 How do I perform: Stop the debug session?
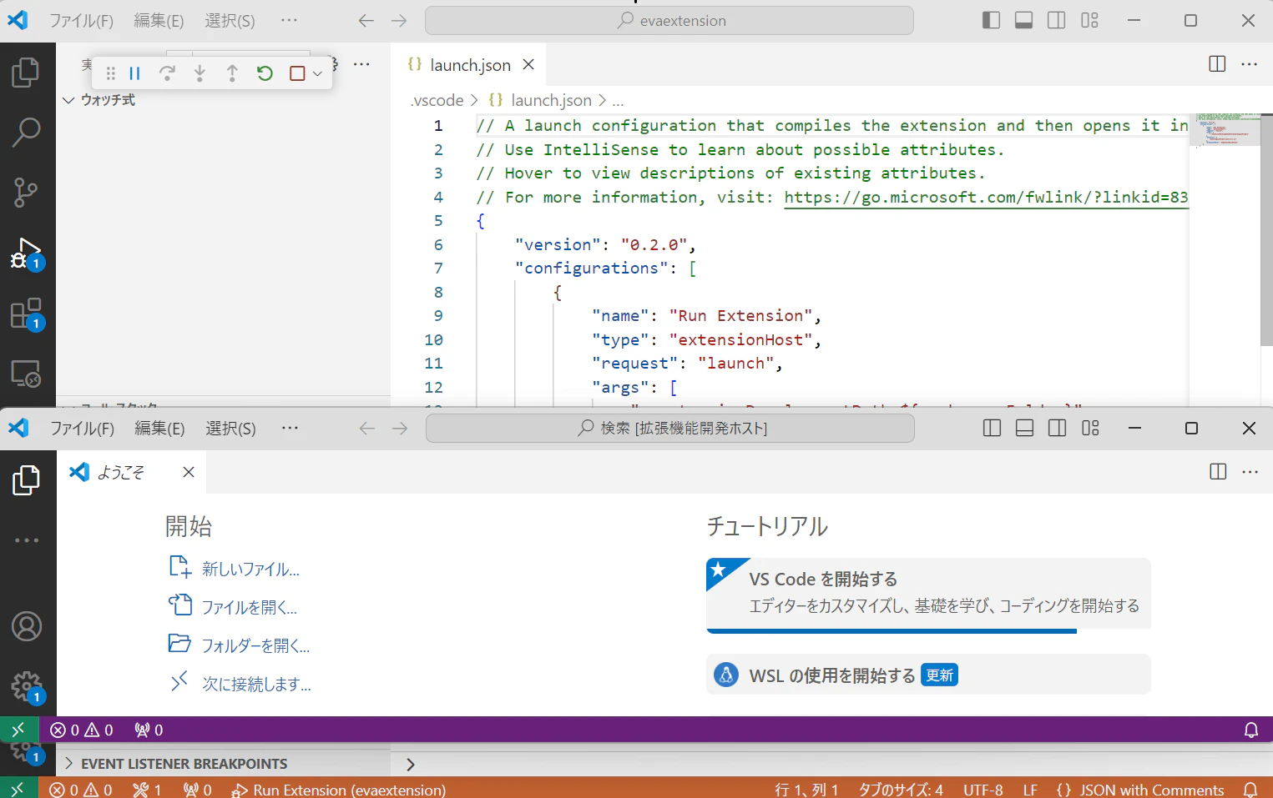pos(297,73)
